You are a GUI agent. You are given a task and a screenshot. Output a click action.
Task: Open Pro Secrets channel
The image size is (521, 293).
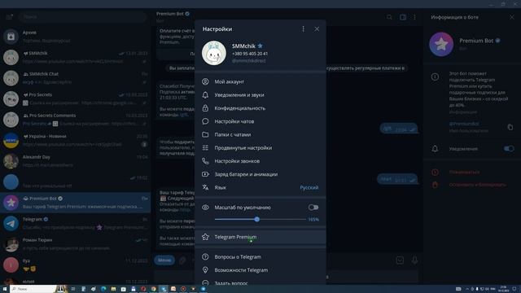click(x=76, y=98)
